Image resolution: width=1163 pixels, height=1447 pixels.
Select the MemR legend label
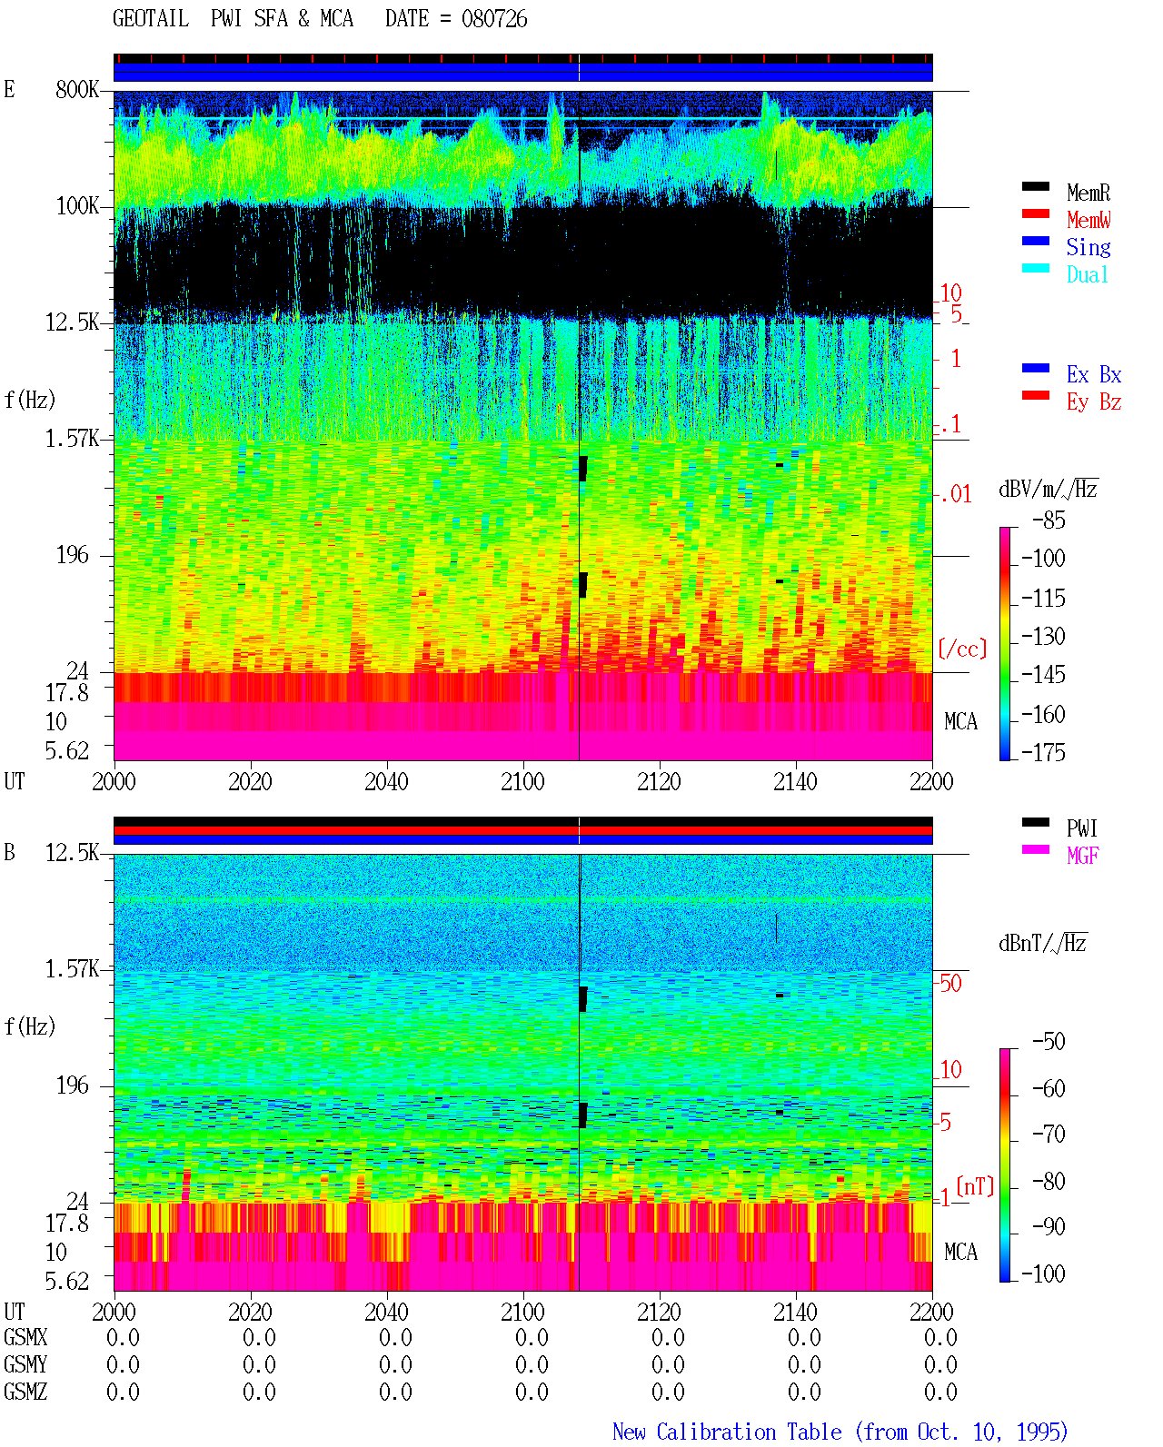pyautogui.click(x=1088, y=193)
